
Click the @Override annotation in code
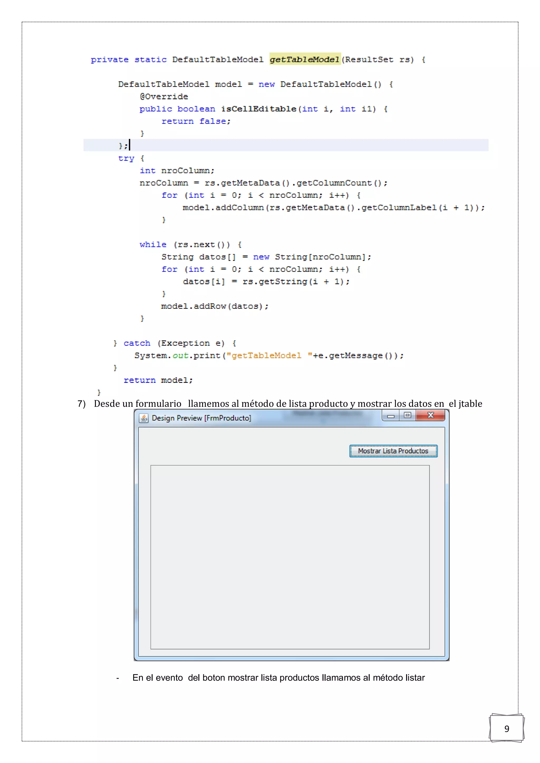tap(164, 96)
